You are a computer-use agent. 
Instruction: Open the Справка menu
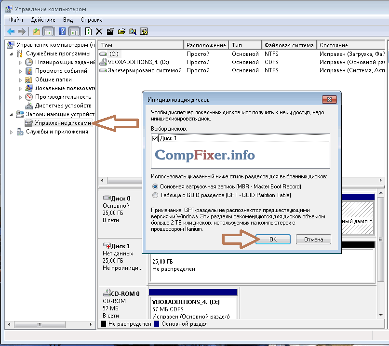pyautogui.click(x=91, y=20)
